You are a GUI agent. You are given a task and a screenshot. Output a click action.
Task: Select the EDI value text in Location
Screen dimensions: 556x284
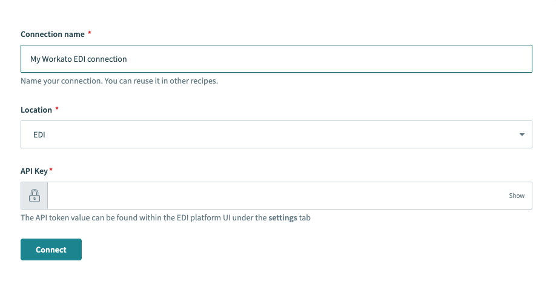39,134
